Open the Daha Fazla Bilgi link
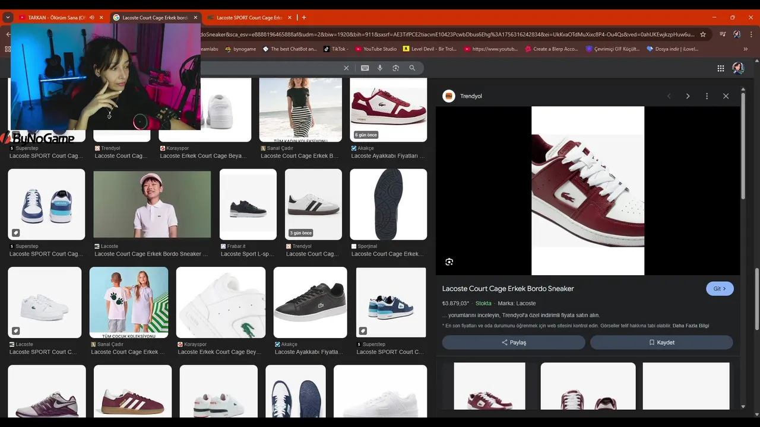Image resolution: width=760 pixels, height=427 pixels. tap(691, 326)
